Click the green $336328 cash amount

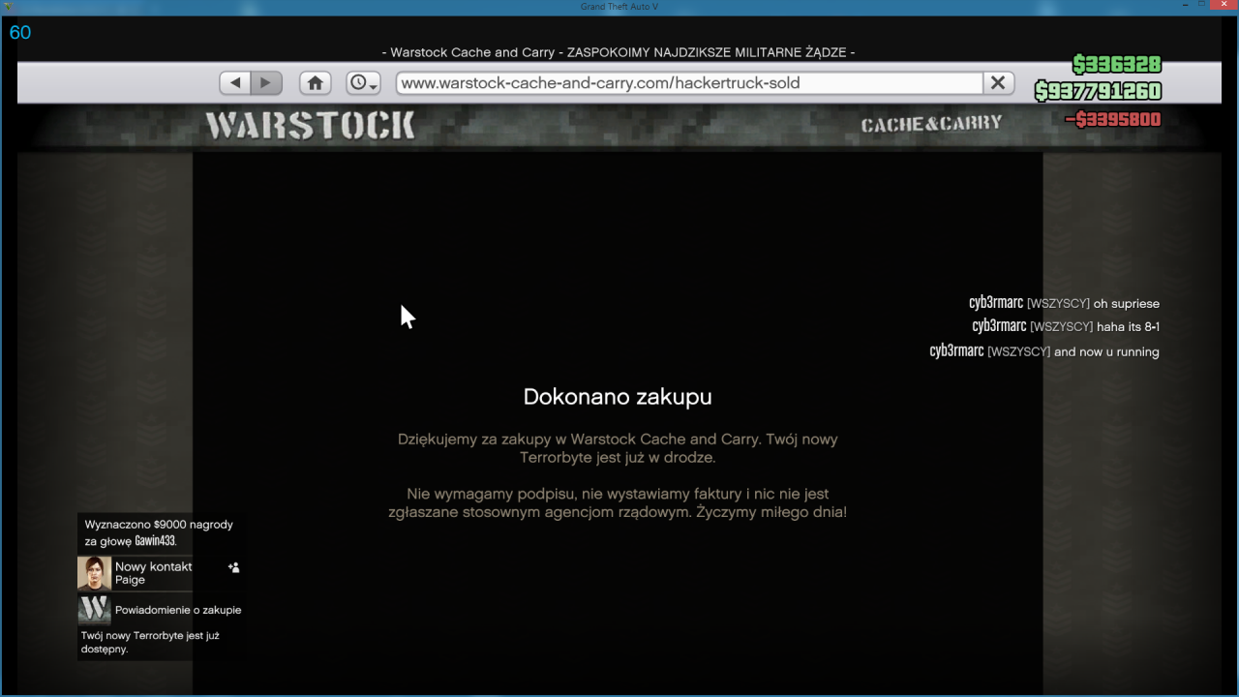pos(1116,65)
